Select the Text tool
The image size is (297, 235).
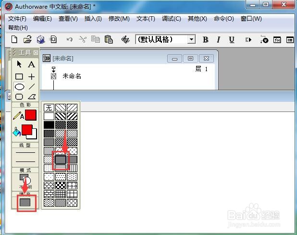point(31,64)
